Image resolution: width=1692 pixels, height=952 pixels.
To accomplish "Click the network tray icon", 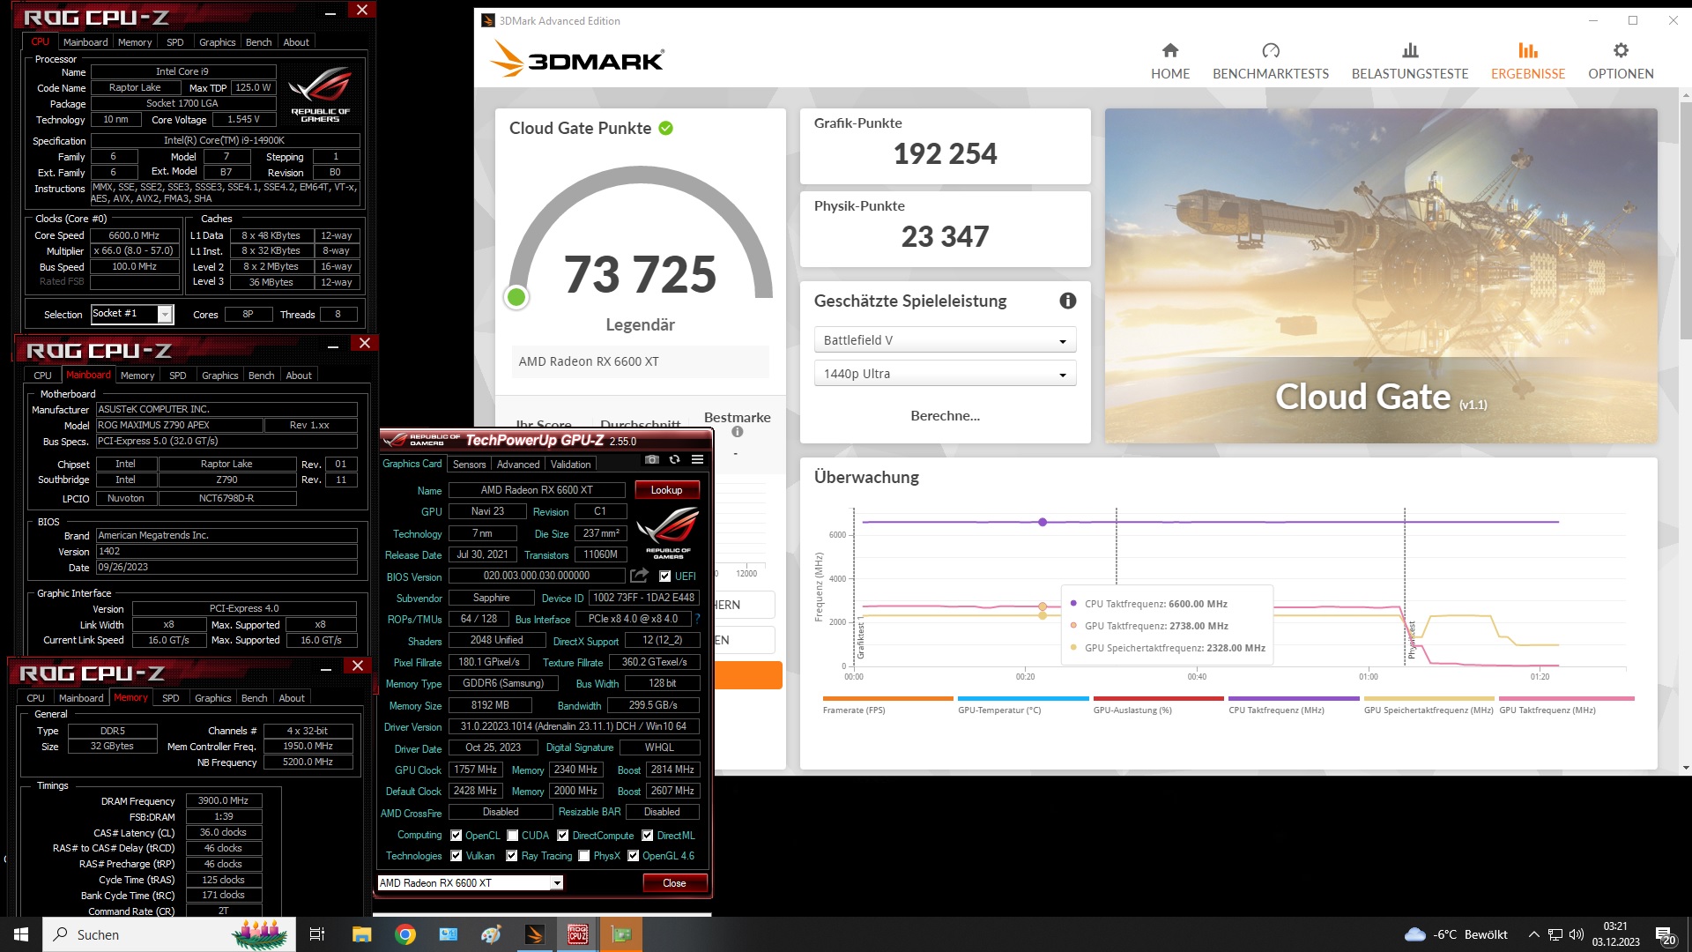I will click(1555, 934).
